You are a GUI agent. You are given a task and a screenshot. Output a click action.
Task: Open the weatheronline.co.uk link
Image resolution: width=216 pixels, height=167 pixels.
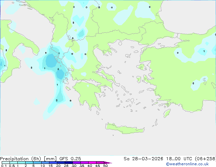(x=187, y=164)
